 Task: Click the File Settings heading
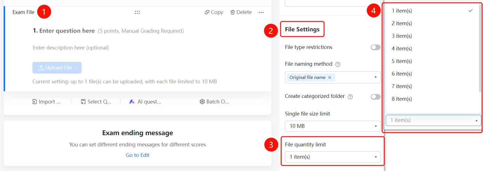302,29
